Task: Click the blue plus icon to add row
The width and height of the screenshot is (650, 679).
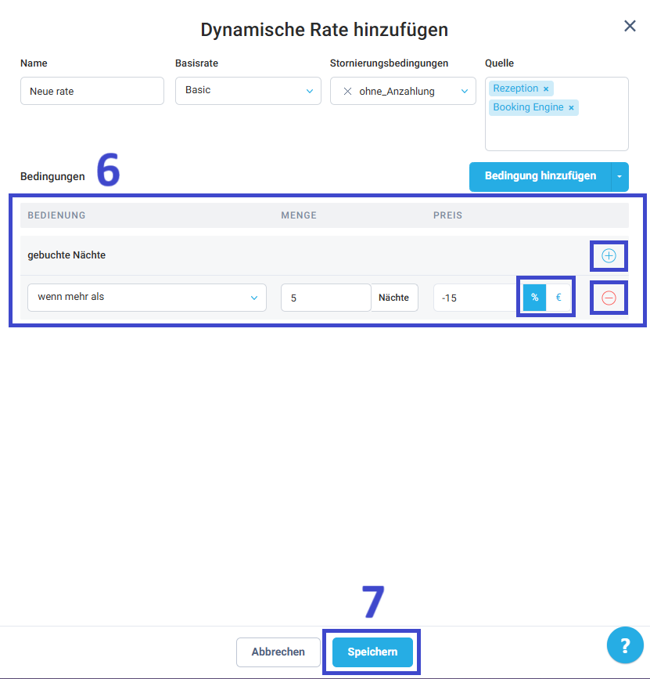Action: [609, 255]
